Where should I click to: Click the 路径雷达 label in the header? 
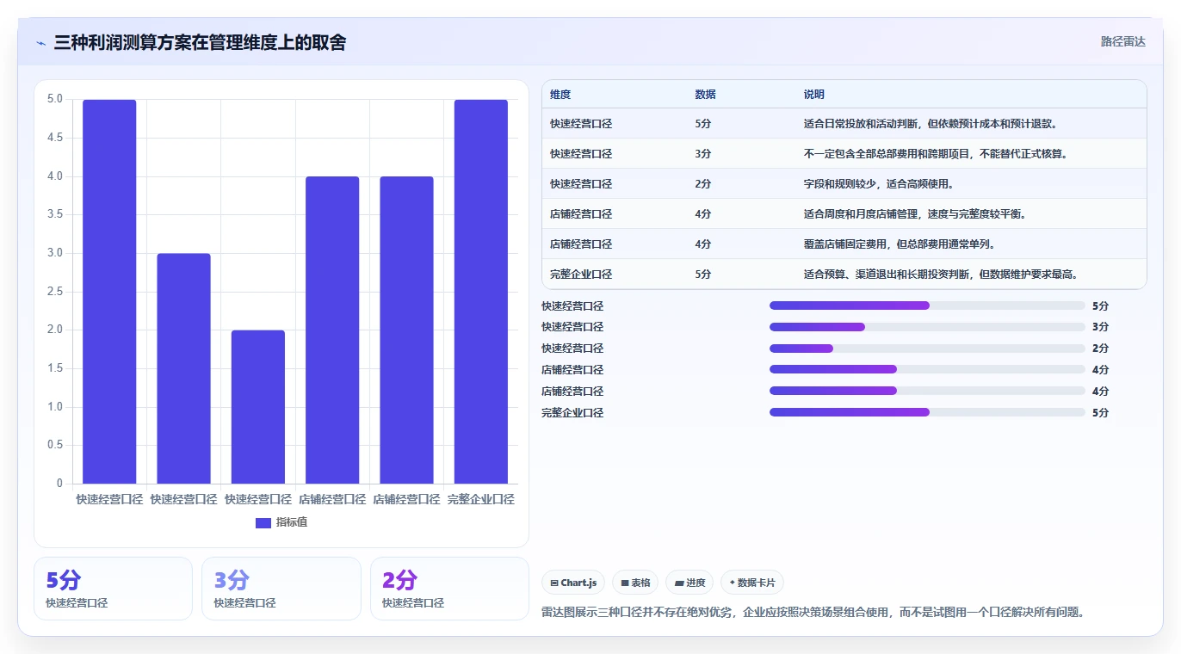(1123, 41)
